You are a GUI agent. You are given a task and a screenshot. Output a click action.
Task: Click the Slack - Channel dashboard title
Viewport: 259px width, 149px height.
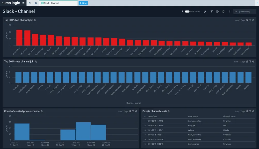pyautogui.click(x=19, y=11)
